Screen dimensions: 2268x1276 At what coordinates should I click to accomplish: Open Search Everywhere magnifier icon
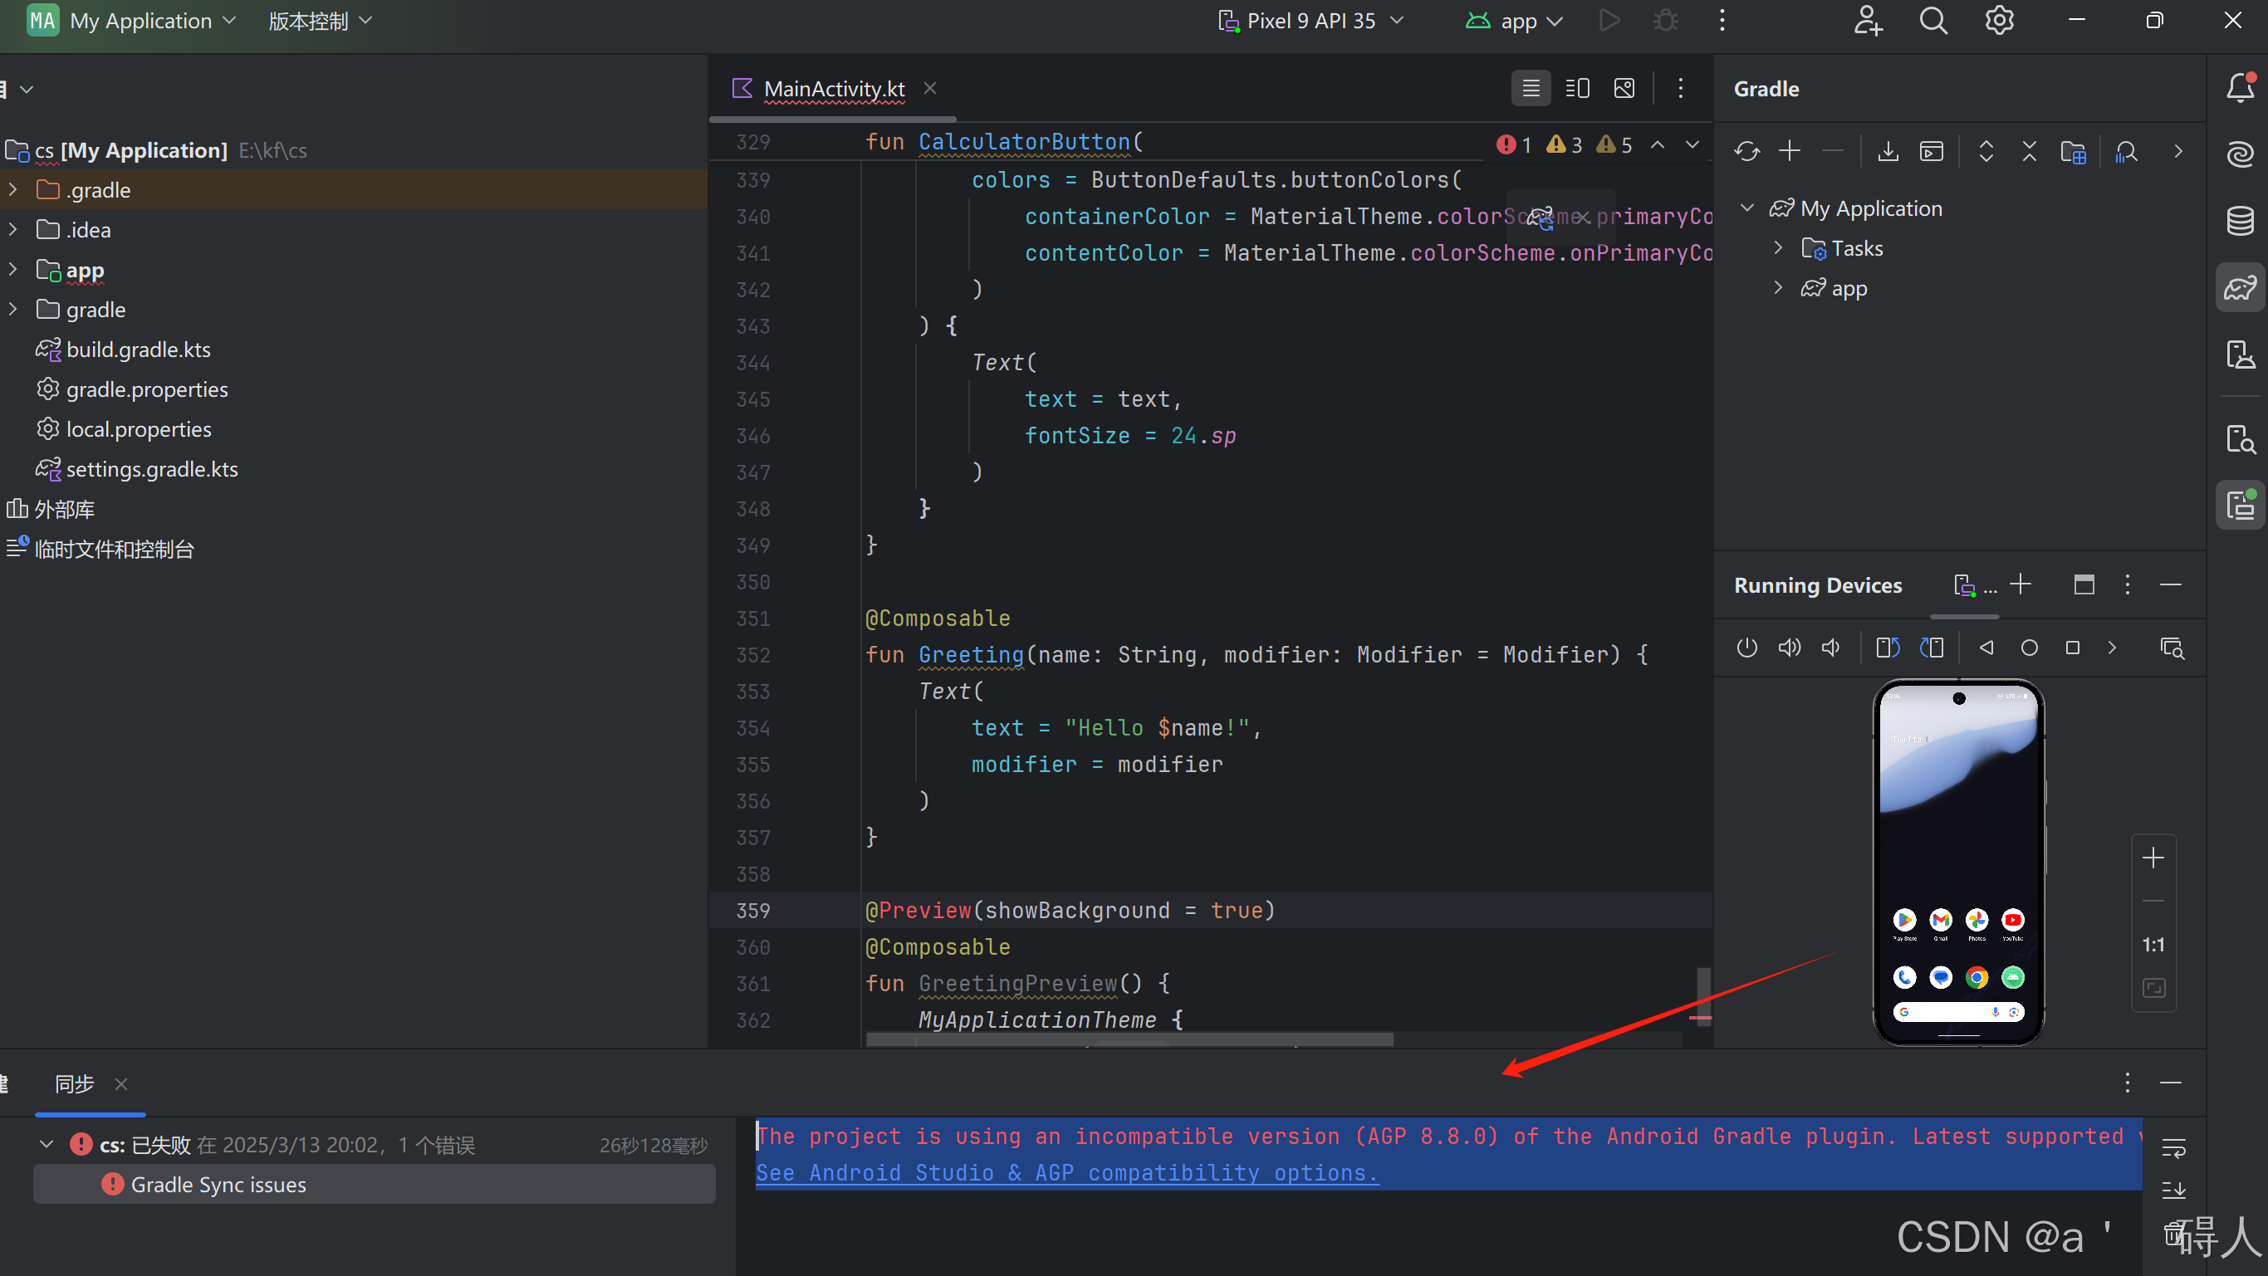1933,21
